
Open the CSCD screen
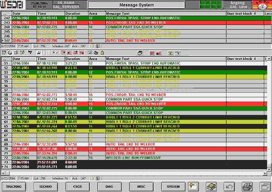77,187
